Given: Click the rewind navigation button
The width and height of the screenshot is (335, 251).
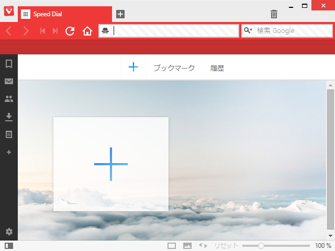Looking at the screenshot, I should click(42, 31).
